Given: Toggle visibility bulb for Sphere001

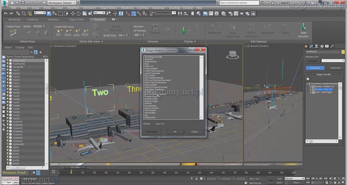Looking at the screenshot, I should [8, 144].
